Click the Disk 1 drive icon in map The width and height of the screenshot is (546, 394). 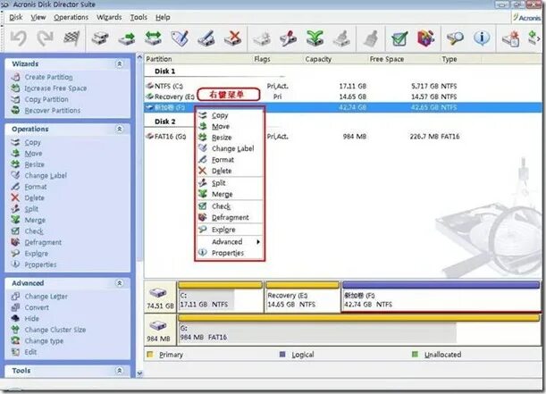158,292
